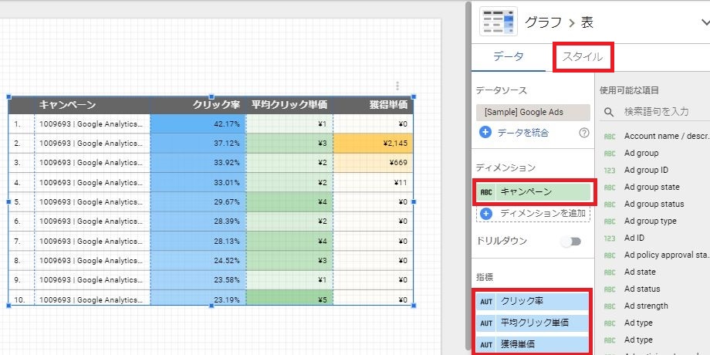This screenshot has height=355, width=710.
Task: Click the 23.58% cell
Action: click(x=198, y=280)
